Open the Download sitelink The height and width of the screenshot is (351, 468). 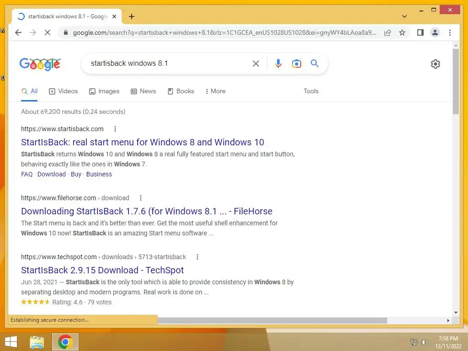tap(52, 174)
